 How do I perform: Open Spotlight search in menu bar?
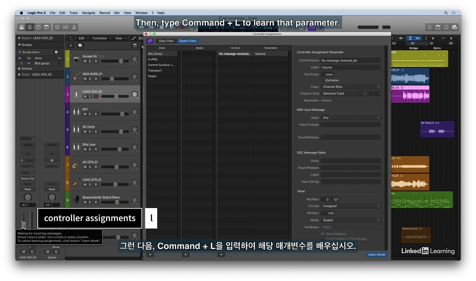[x=446, y=13]
